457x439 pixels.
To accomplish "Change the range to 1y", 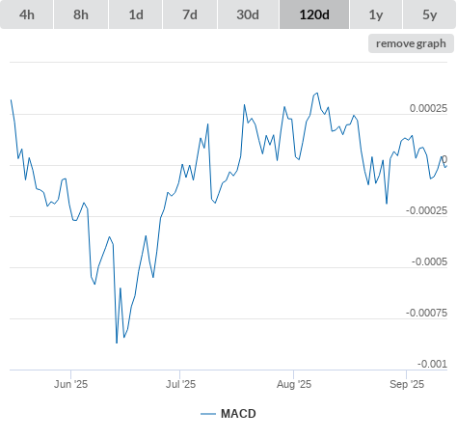I will tap(376, 14).
